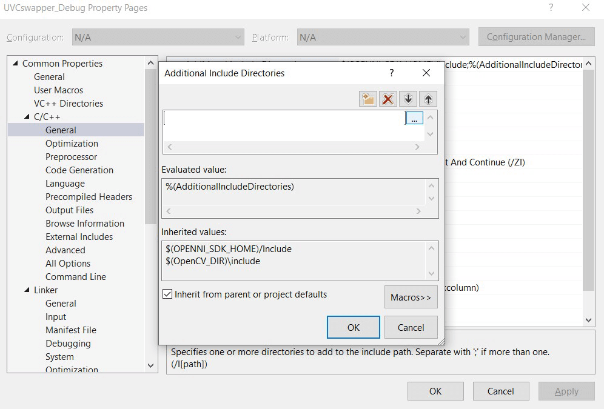
Task: Confirm the include directories dialog with OK
Action: (x=353, y=327)
